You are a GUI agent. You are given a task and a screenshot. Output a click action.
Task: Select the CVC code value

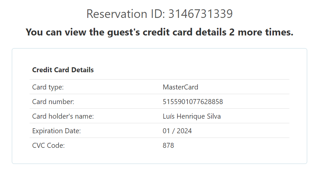[x=168, y=145]
